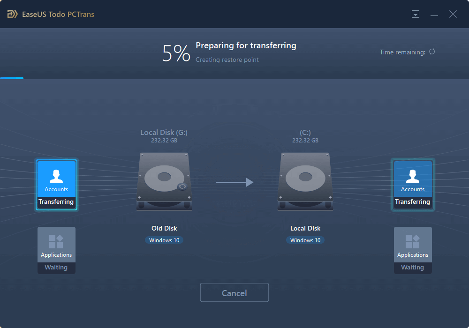Click 'EaseUS Todo PCTrans' title text

pyautogui.click(x=58, y=15)
